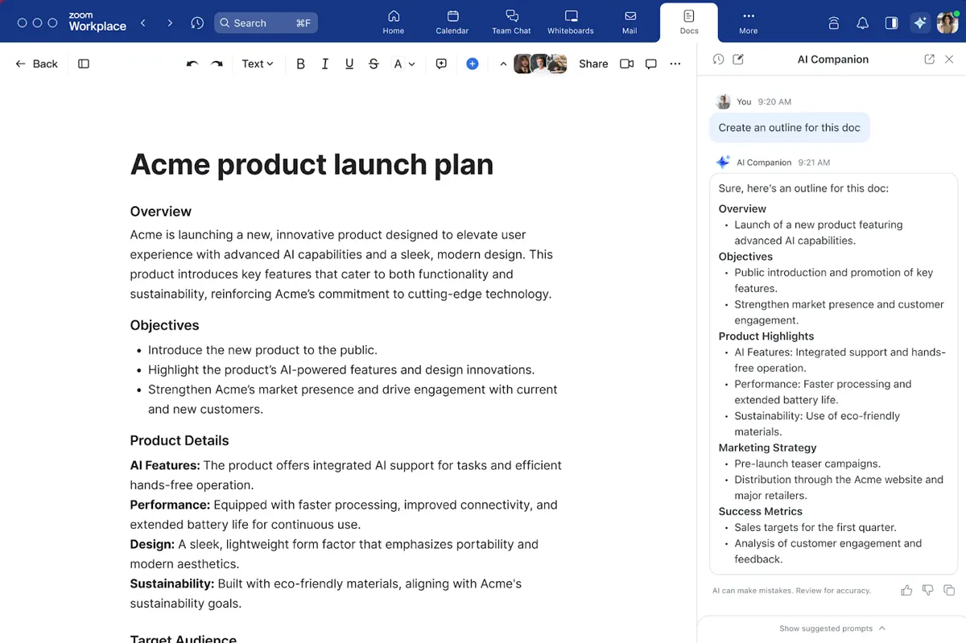This screenshot has height=643, width=966.
Task: Click the blue insert plus icon
Action: coord(473,64)
